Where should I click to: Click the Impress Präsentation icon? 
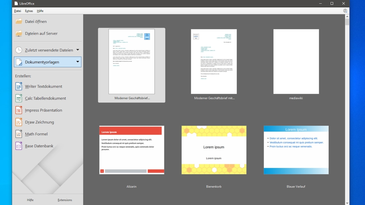(19, 110)
